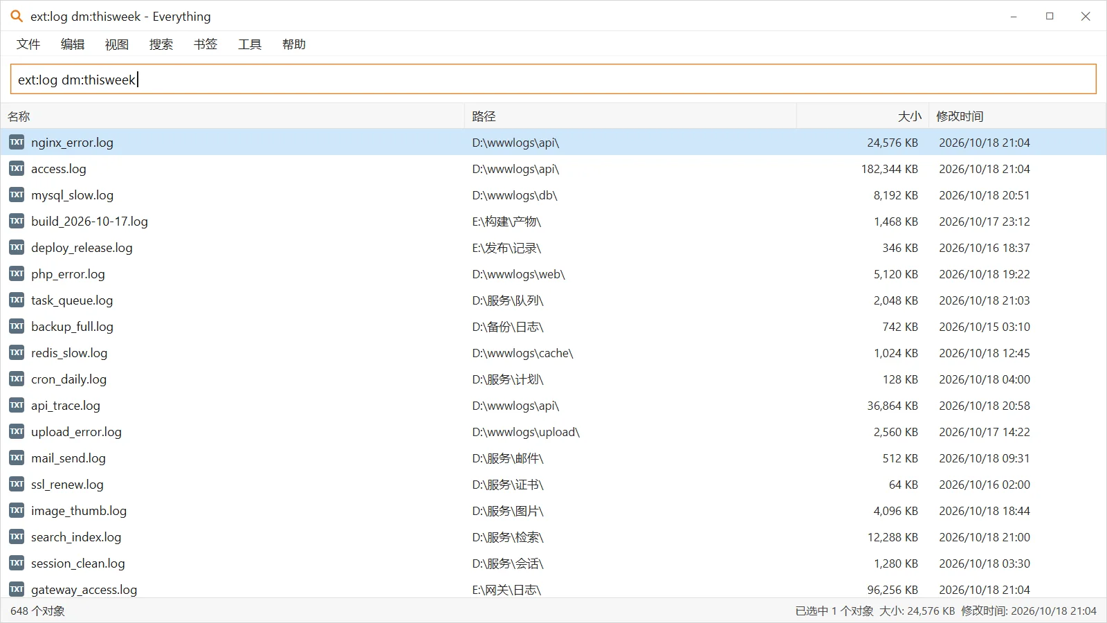Click the path D:\wwwlogs\cache\

point(523,353)
